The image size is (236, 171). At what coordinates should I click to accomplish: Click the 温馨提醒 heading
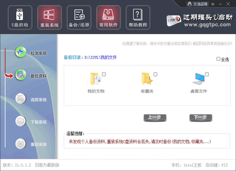point(75,133)
